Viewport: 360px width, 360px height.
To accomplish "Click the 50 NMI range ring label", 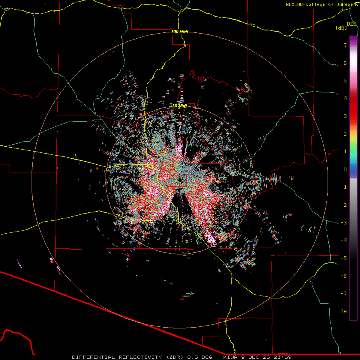I will (x=180, y=106).
